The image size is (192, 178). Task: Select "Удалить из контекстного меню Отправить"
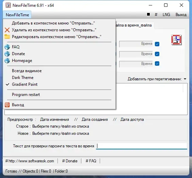click(x=59, y=30)
